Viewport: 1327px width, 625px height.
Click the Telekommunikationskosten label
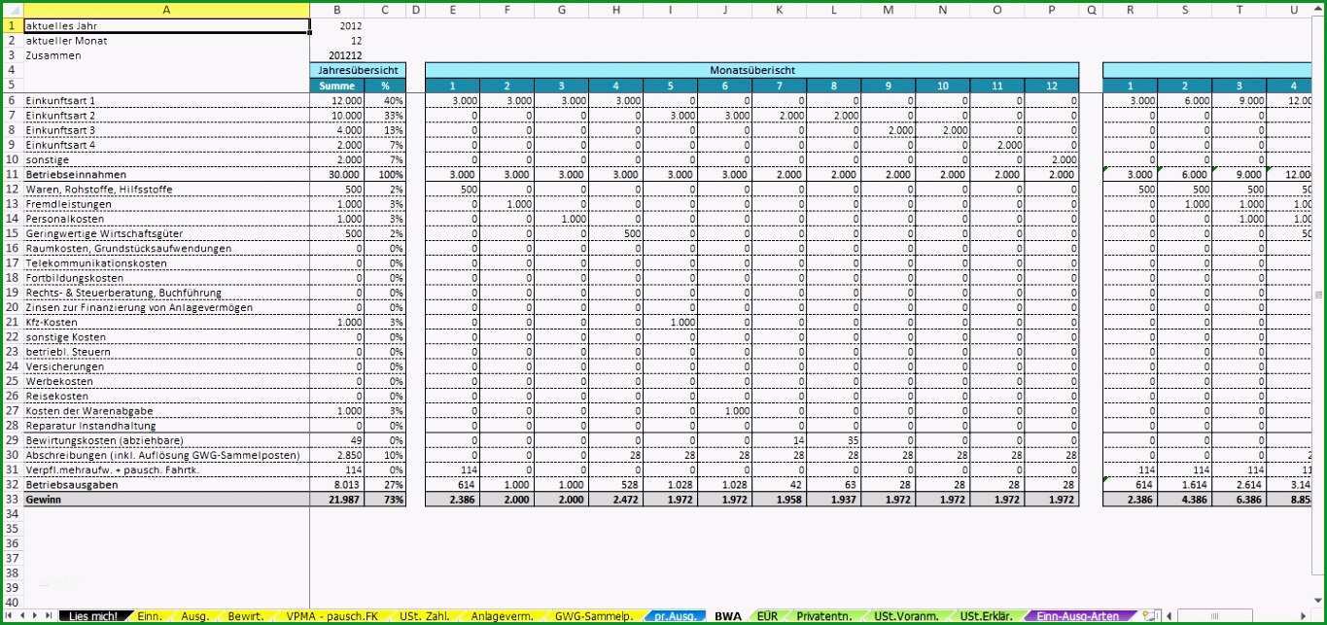tap(166, 262)
